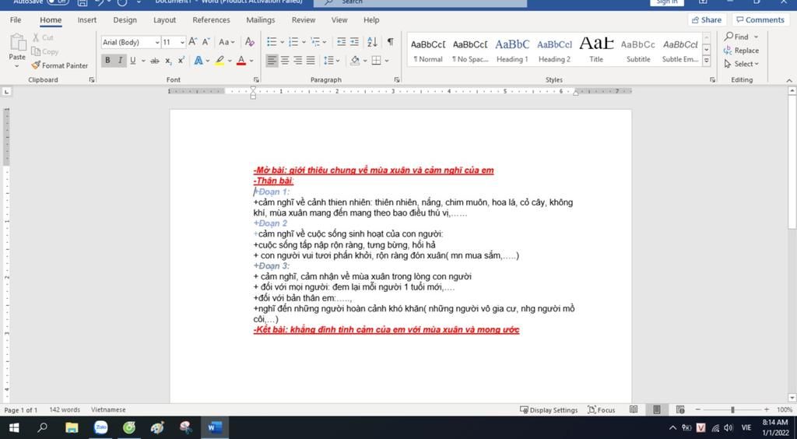This screenshot has height=439, width=797.
Task: Align text to the right
Action: click(297, 61)
